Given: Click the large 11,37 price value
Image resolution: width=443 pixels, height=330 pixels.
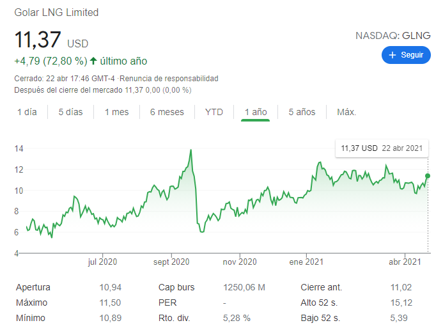Looking at the screenshot, I should (x=37, y=40).
